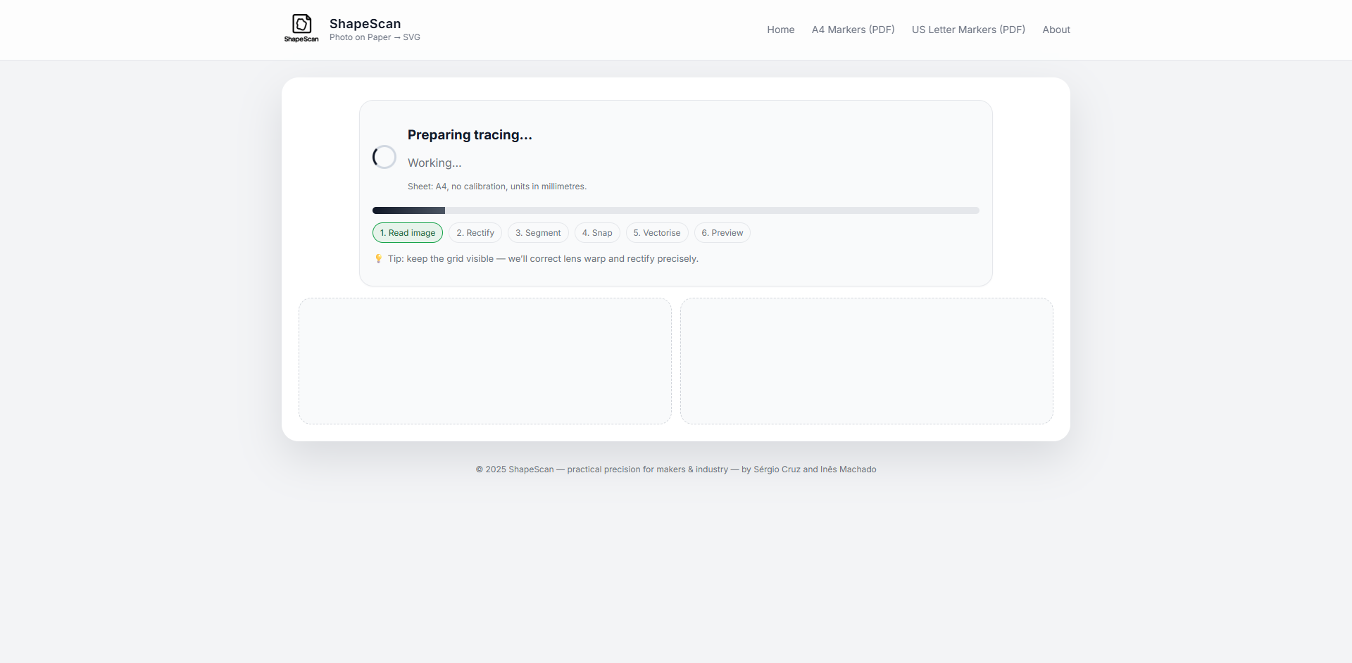Image resolution: width=1352 pixels, height=663 pixels.
Task: Click the left empty preview panel
Action: [x=485, y=361]
